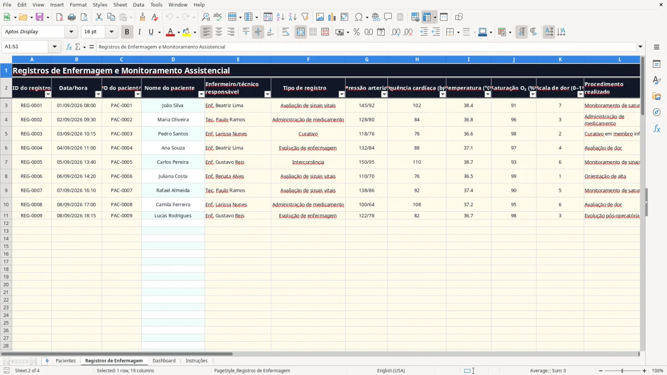Open filter dropdown for Tipo de registro
Screen dimensions: 667x375
point(342,94)
